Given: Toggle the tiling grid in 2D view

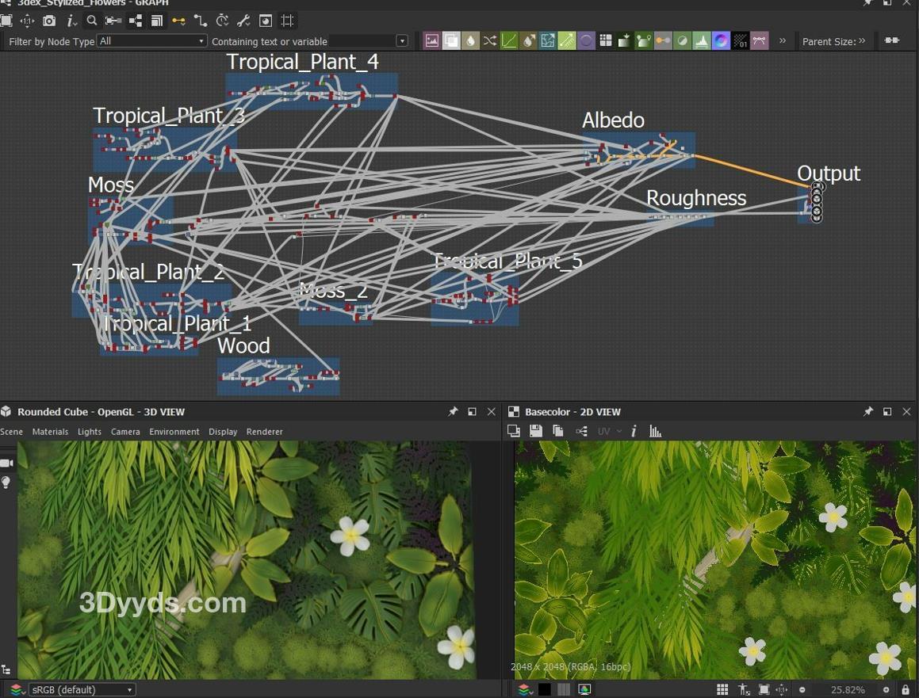Looking at the screenshot, I should (x=722, y=690).
